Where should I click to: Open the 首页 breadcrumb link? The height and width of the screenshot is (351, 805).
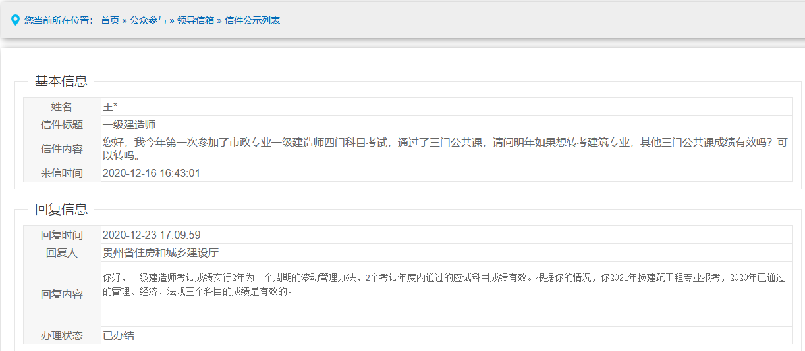(x=110, y=20)
